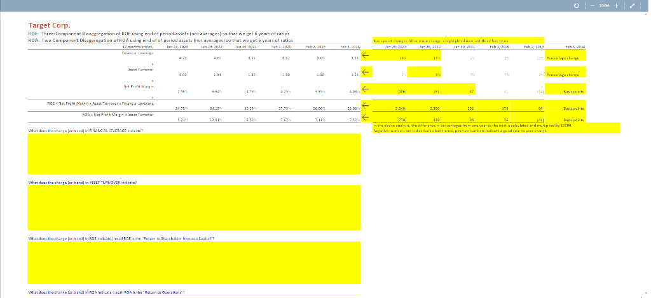651x298 pixels.
Task: Select ROE value 26.00%
Action: point(320,108)
